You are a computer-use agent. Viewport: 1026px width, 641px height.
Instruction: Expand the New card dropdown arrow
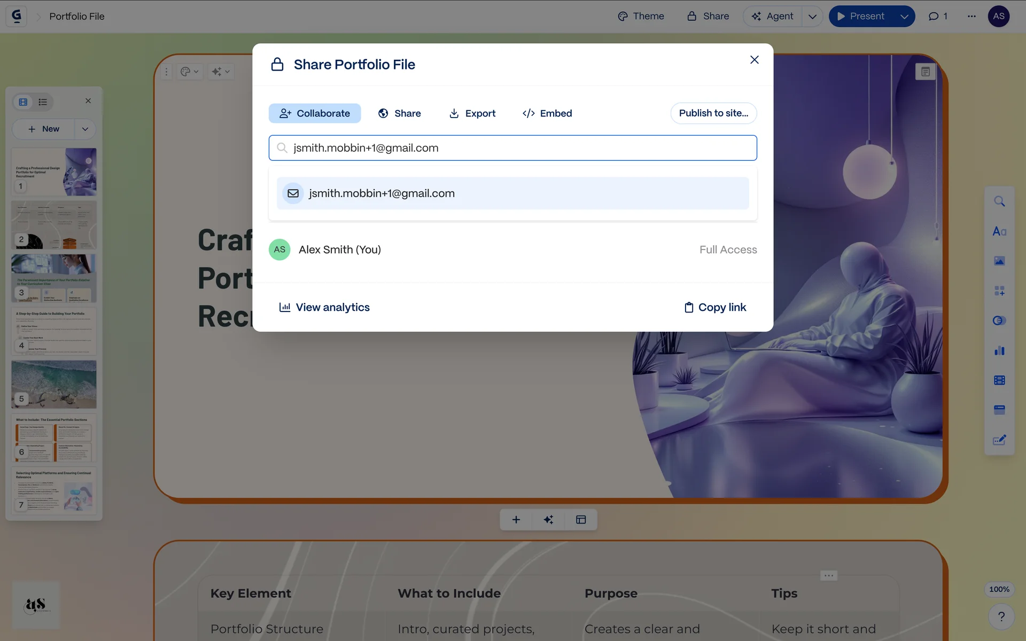pyautogui.click(x=85, y=129)
